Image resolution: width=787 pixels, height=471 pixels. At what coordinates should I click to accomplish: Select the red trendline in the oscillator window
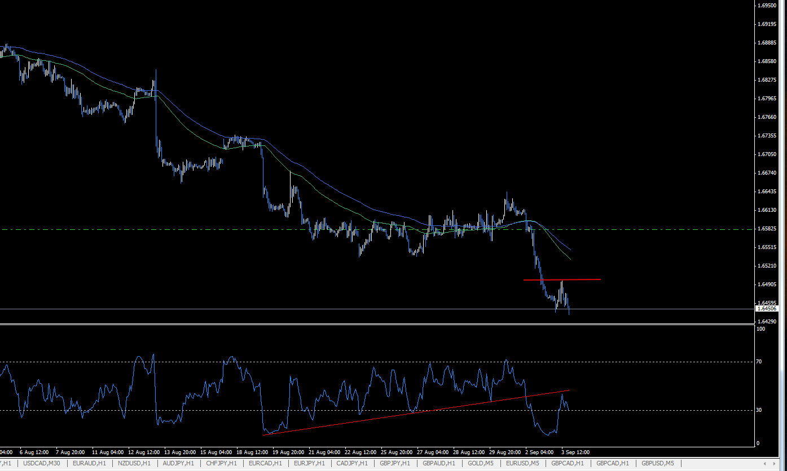click(x=416, y=412)
